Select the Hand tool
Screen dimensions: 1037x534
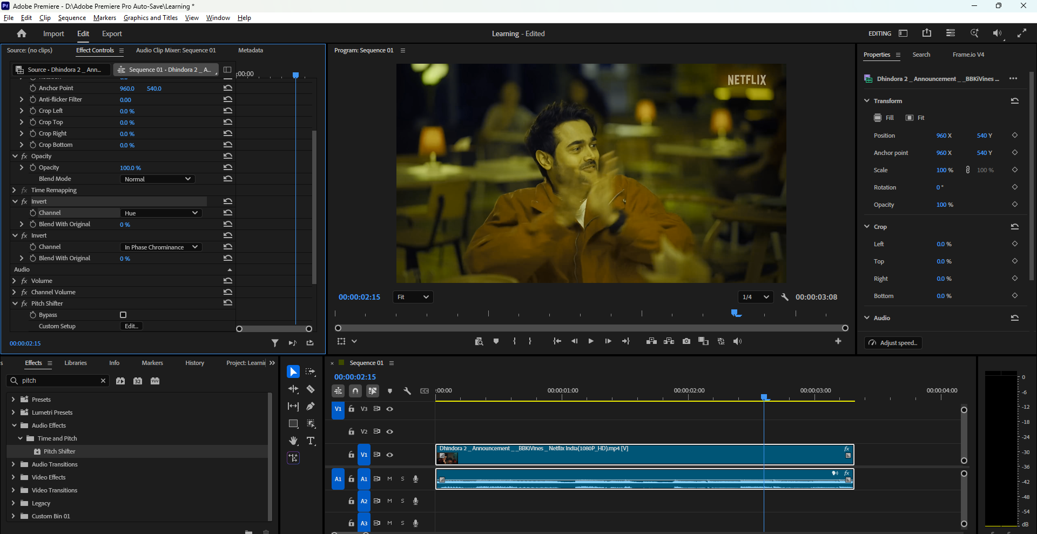(x=293, y=441)
